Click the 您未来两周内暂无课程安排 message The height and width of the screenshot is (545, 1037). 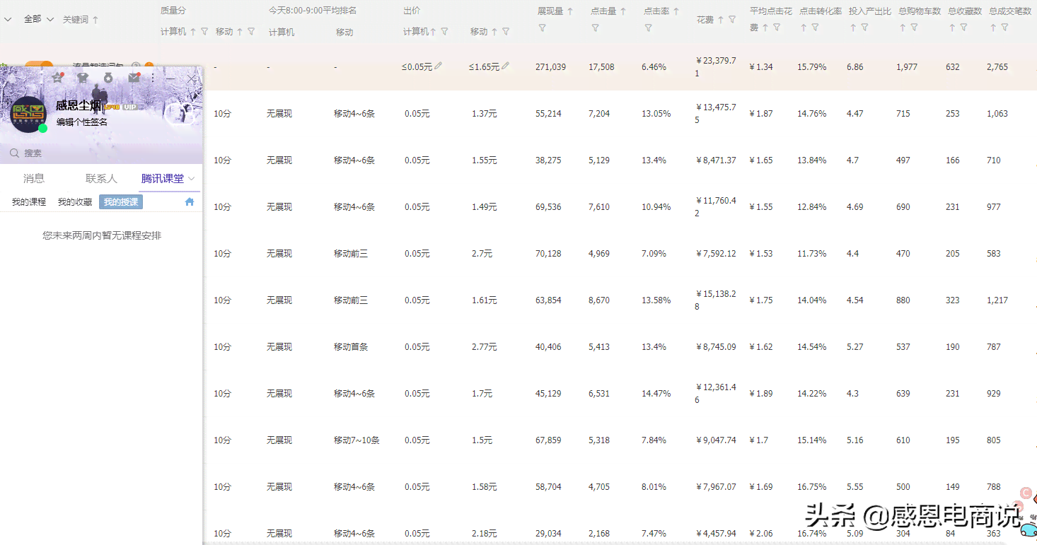(102, 235)
